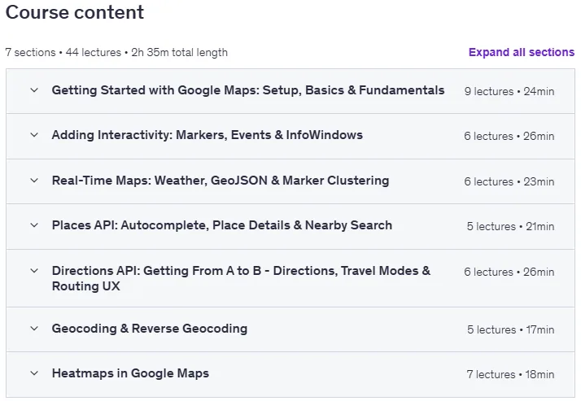This screenshot has width=581, height=401.
Task: Open Places API: Autocomplete section title
Action: [x=222, y=225]
